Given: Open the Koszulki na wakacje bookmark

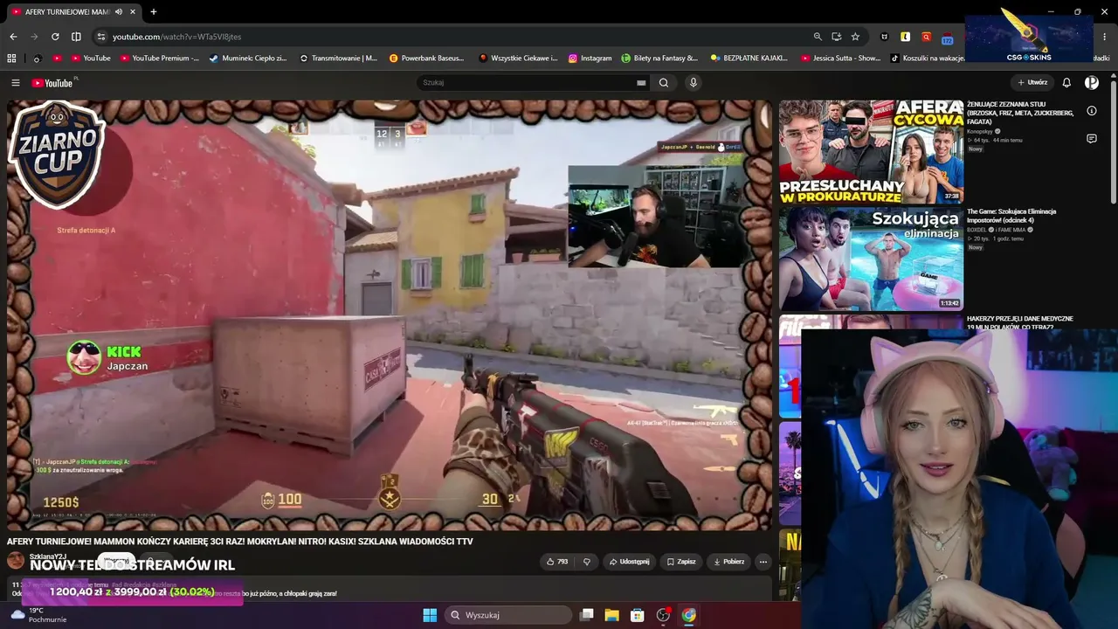Looking at the screenshot, I should (927, 59).
